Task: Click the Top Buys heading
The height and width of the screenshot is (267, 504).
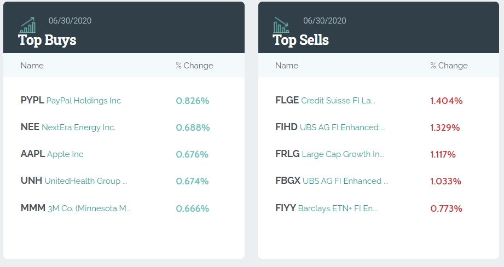Action: pyautogui.click(x=47, y=40)
